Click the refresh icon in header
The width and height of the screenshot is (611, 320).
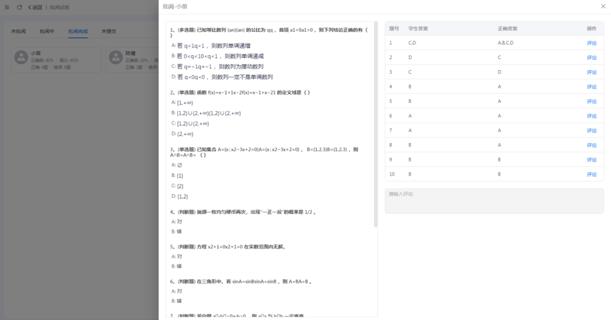19,7
